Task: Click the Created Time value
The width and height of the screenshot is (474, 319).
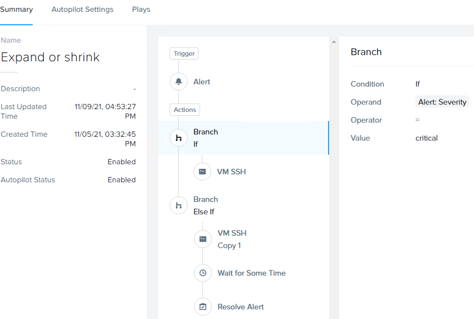Action: click(105, 139)
